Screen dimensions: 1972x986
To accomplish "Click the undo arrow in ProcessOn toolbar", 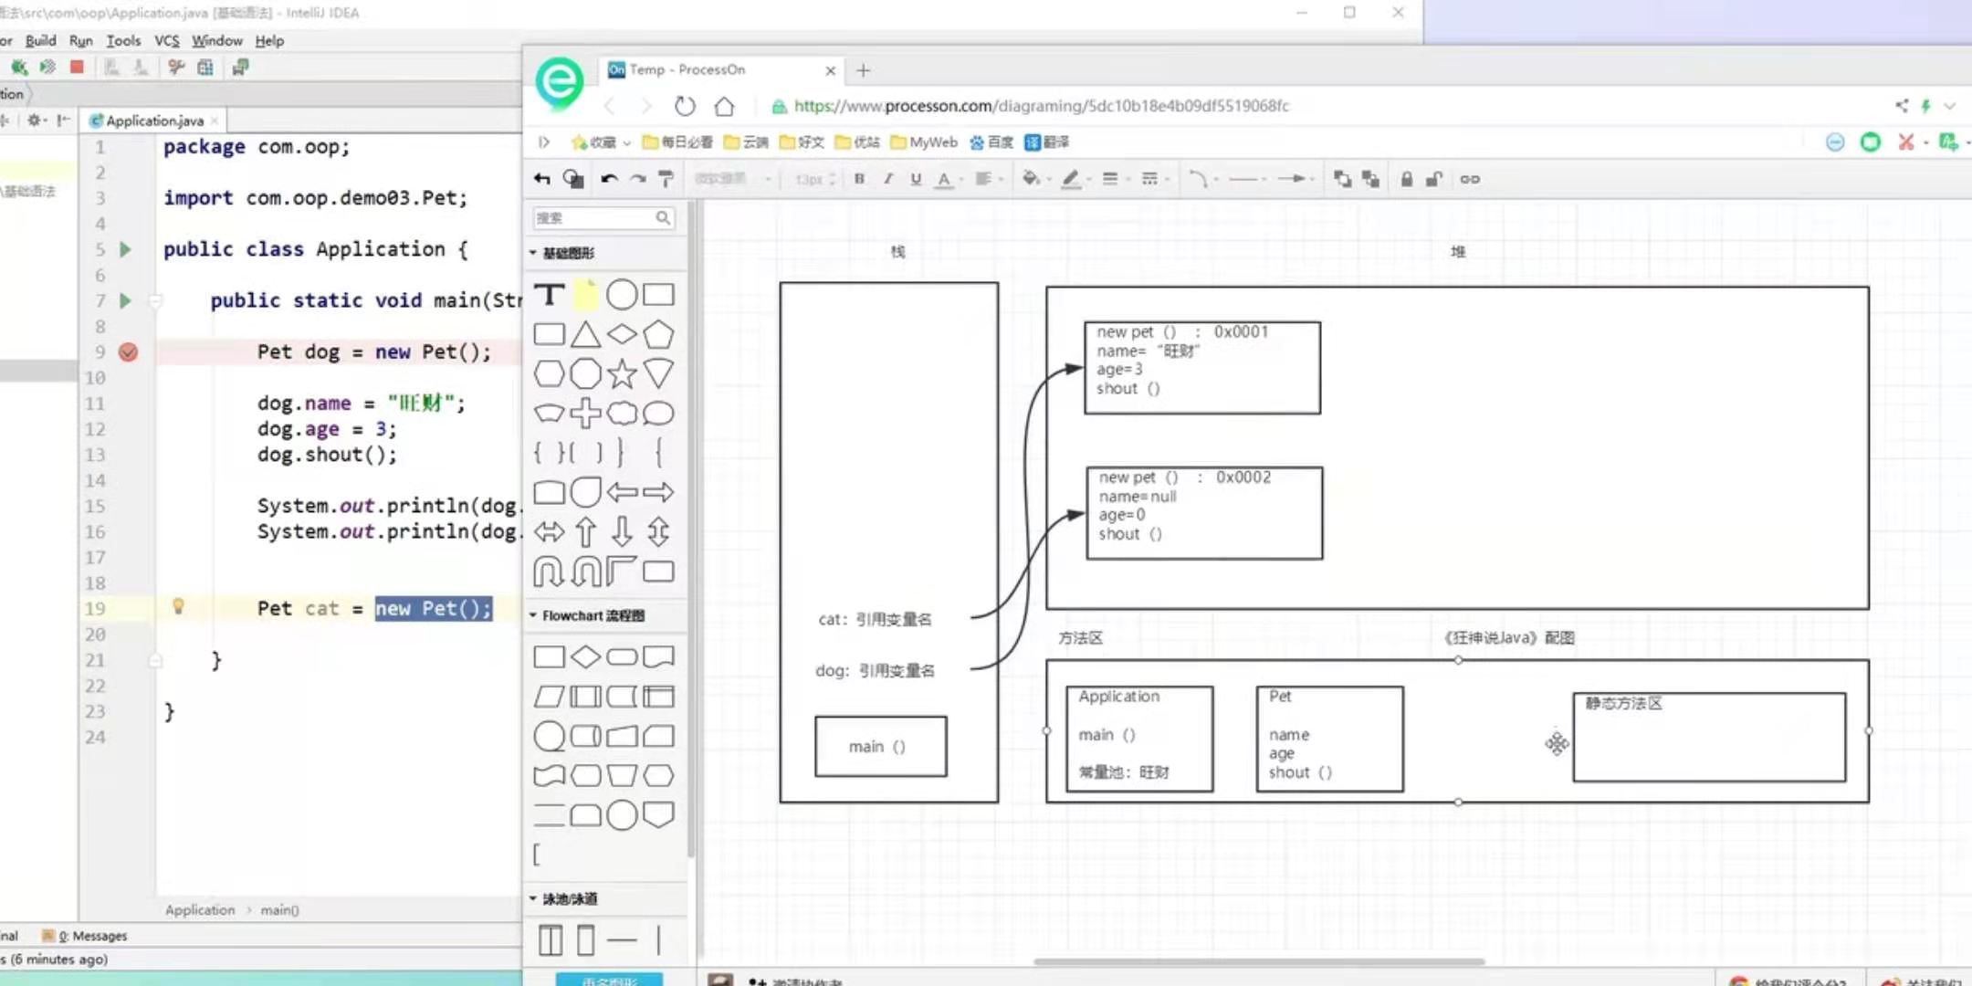I will pos(609,179).
